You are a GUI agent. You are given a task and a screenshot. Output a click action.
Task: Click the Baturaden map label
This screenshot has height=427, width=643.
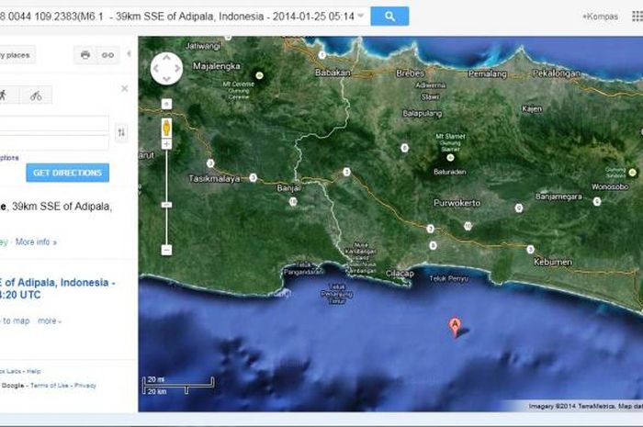click(x=450, y=172)
